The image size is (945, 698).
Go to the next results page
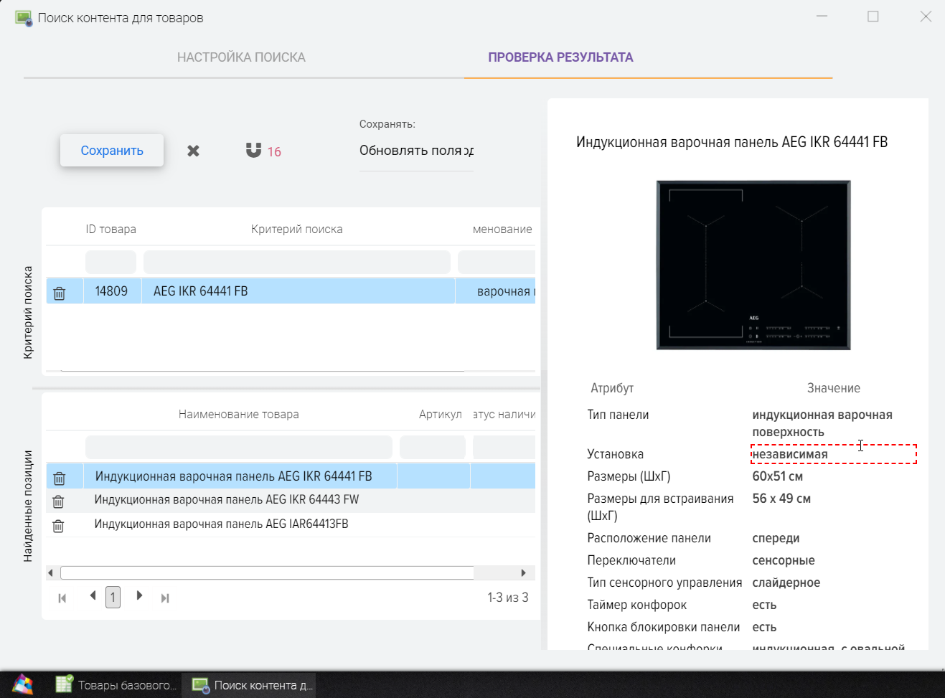139,596
